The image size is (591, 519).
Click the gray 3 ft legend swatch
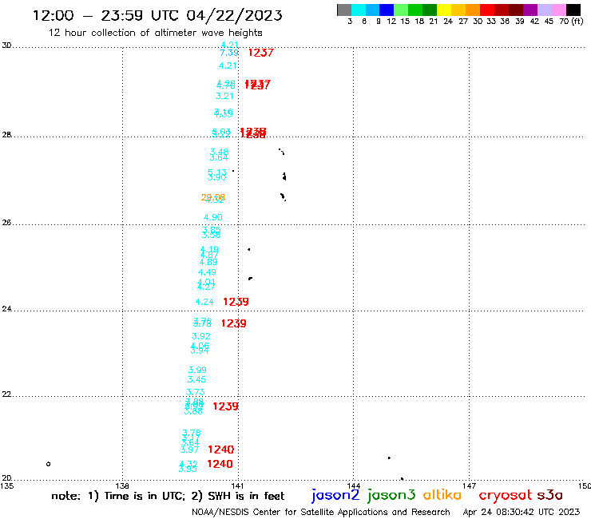344,10
